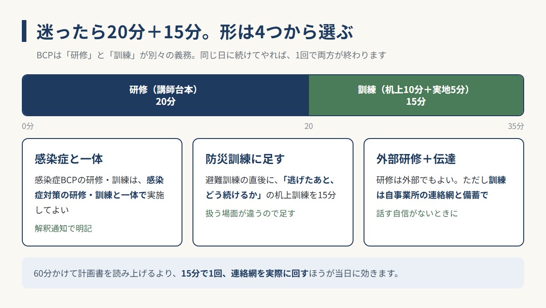This screenshot has width=546, height=308.
Task: Select the green '訓練（机上10分＋実地5分）15分' segment
Action: [x=416, y=95]
